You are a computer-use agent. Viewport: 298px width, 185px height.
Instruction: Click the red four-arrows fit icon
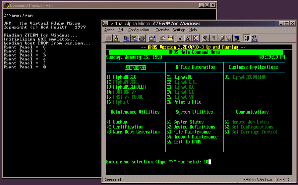point(196,38)
